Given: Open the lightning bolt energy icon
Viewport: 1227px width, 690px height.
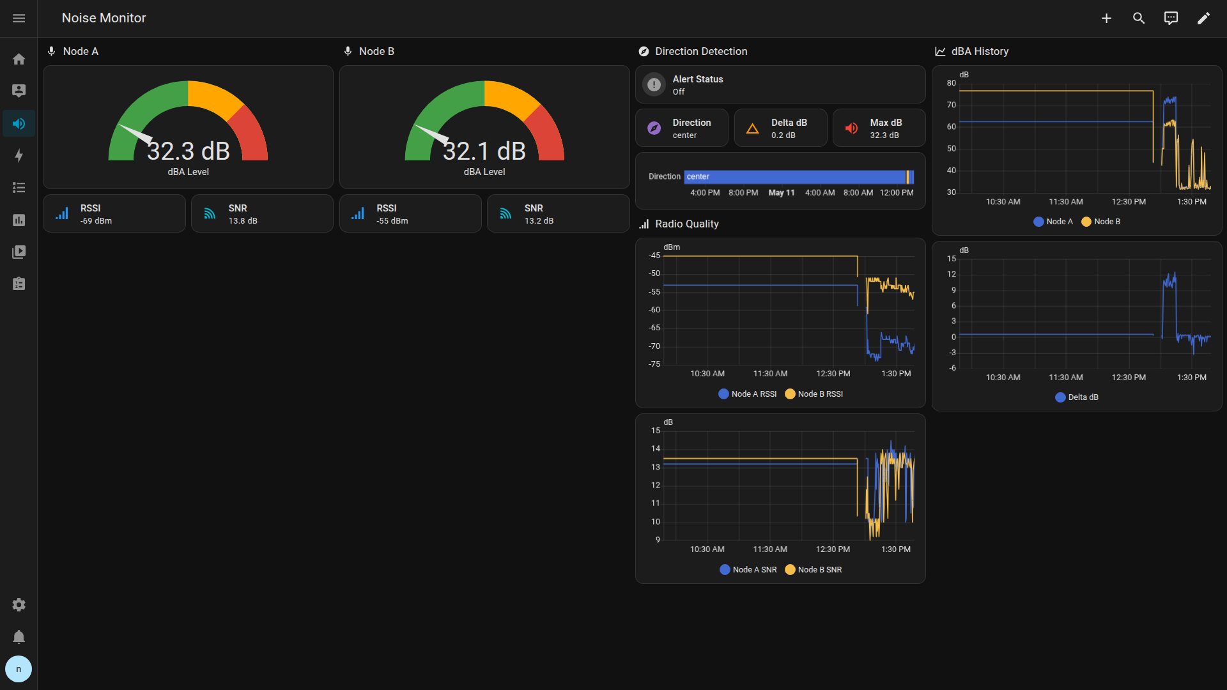Looking at the screenshot, I should point(19,155).
